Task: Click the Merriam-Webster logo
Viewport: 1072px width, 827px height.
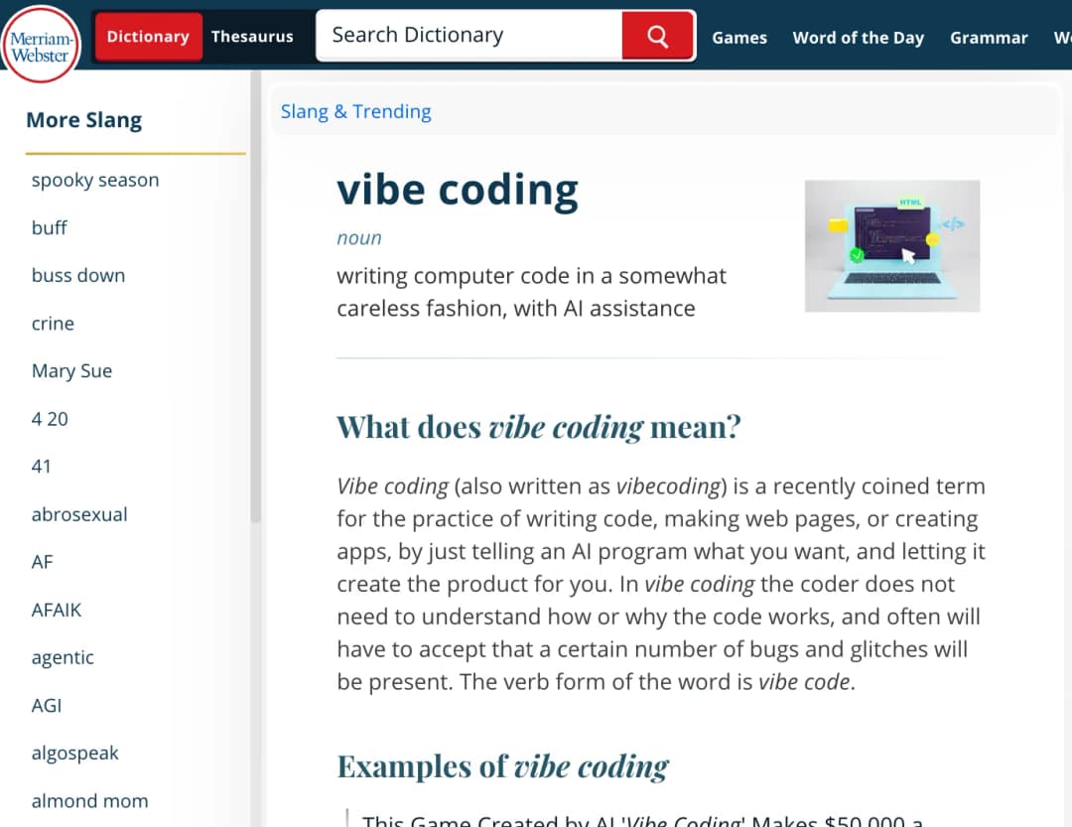Action: coord(41,45)
